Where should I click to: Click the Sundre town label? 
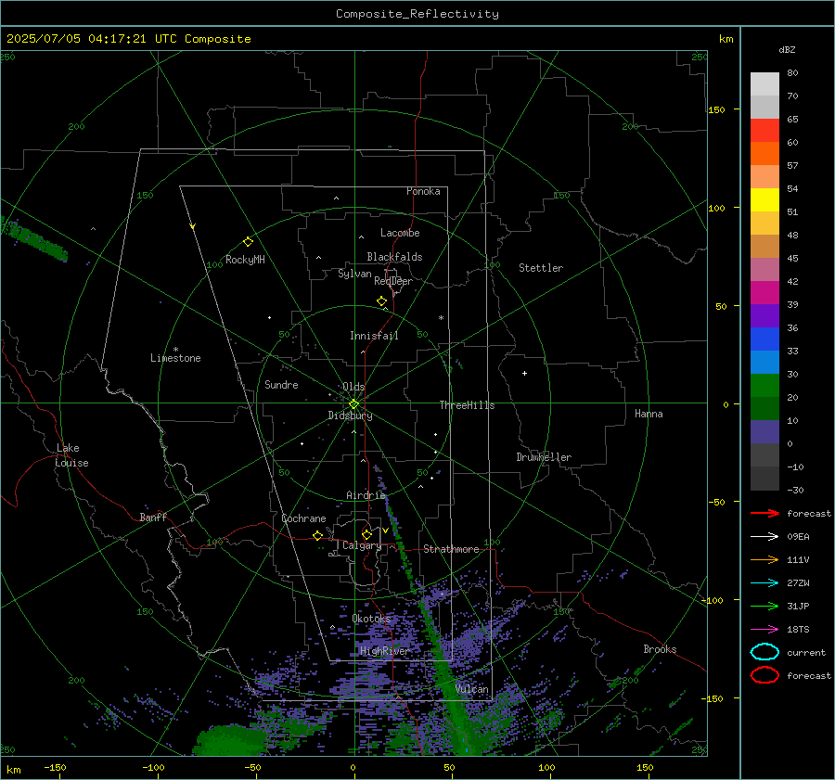tap(281, 384)
